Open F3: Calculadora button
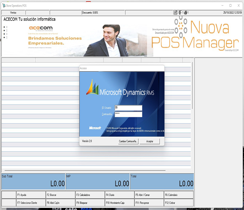This screenshot has width=244, height=210. click(x=90, y=195)
